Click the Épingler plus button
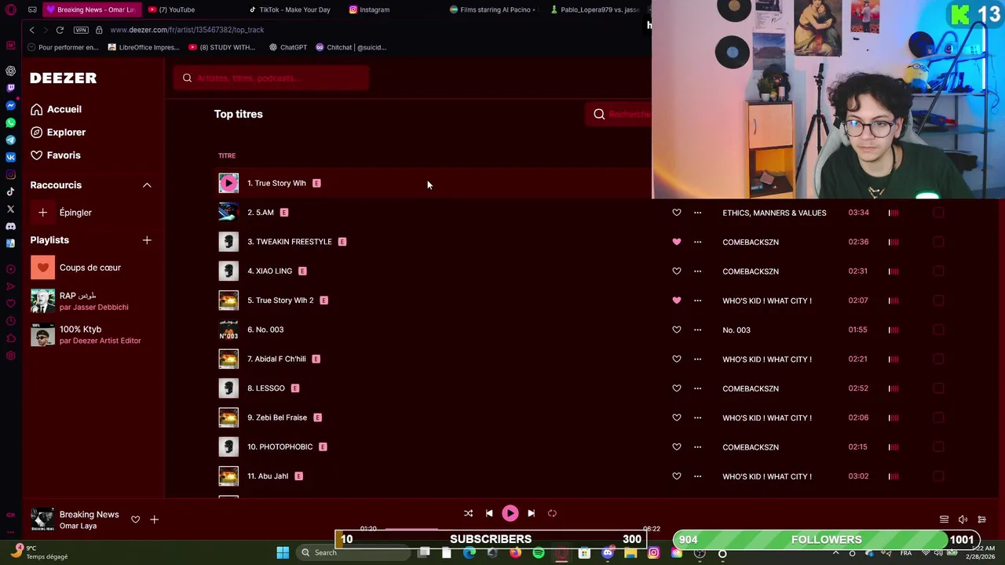1005x565 pixels. [x=43, y=213]
